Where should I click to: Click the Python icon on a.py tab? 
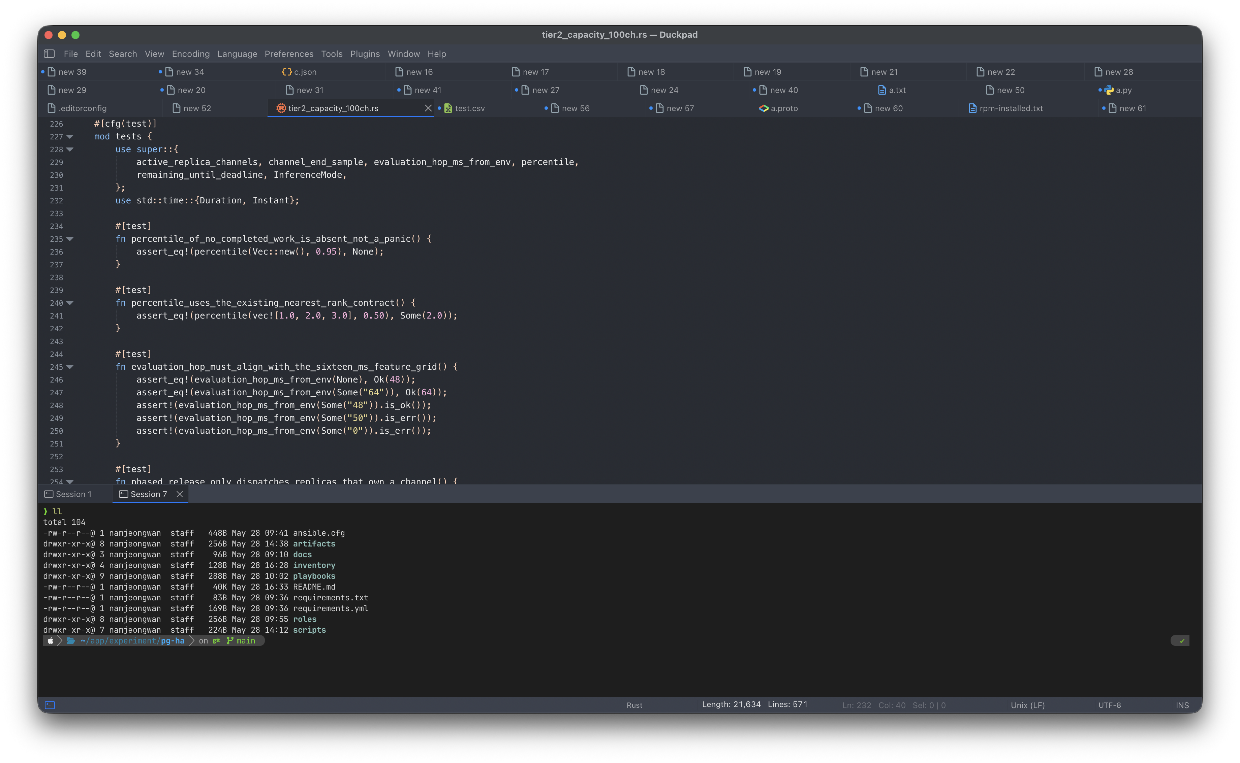[1109, 90]
